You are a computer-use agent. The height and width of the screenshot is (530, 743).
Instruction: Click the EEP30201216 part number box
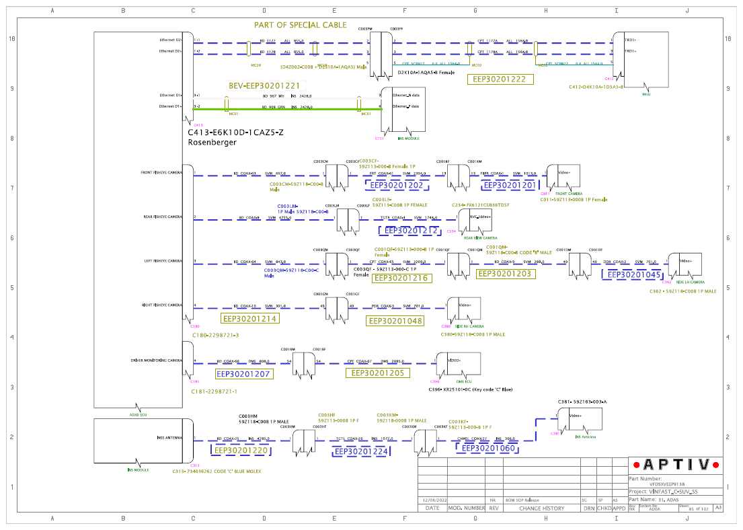(401, 278)
